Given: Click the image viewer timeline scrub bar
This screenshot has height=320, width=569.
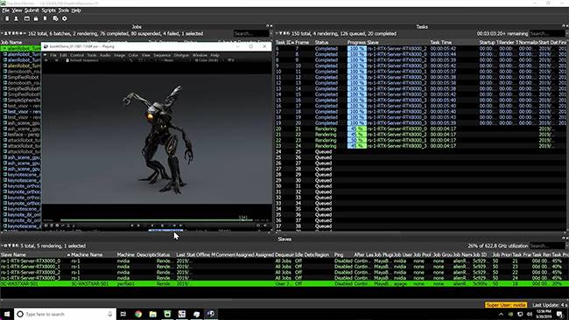Looking at the screenshot, I should pyautogui.click(x=156, y=219).
